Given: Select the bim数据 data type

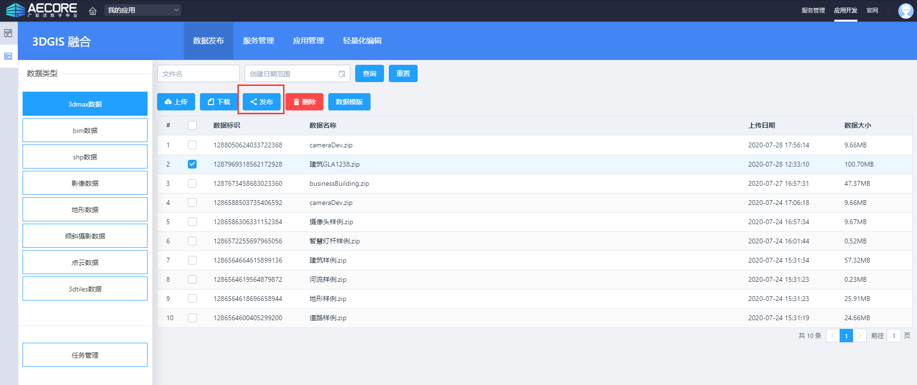Looking at the screenshot, I should click(85, 131).
